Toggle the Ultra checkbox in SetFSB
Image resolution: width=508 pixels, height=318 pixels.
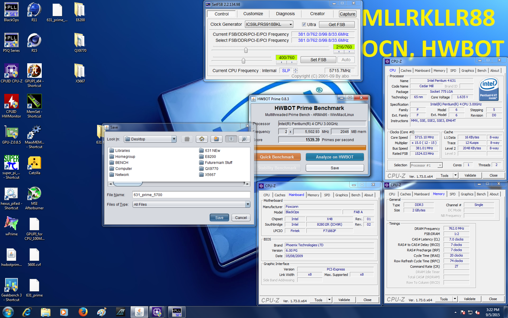[304, 25]
